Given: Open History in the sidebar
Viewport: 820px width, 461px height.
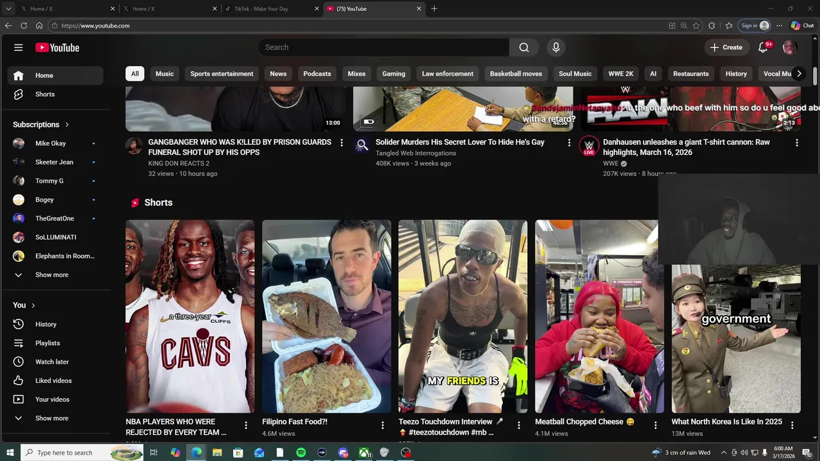Looking at the screenshot, I should click(x=55, y=324).
